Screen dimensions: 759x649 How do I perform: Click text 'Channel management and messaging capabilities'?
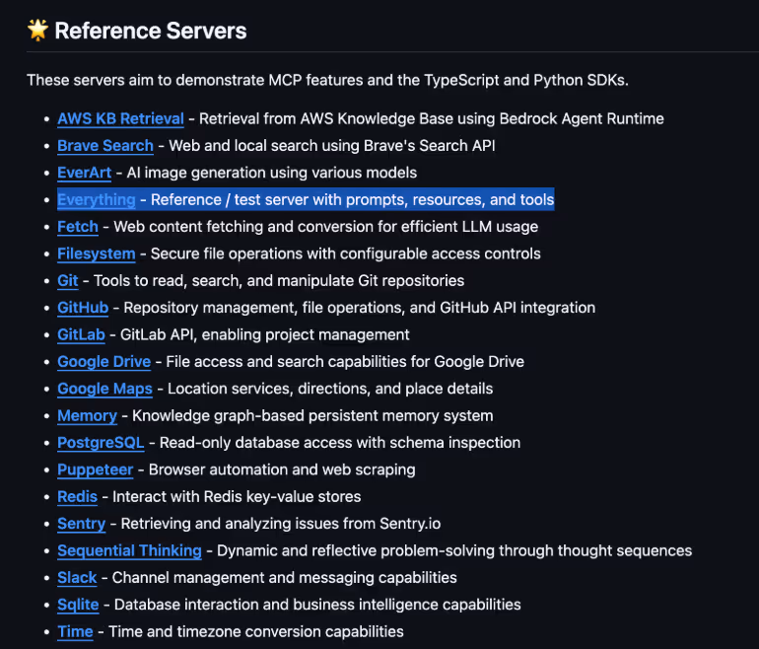(x=285, y=578)
